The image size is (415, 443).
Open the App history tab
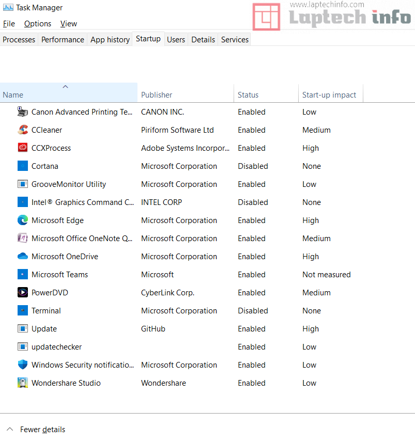pyautogui.click(x=110, y=40)
